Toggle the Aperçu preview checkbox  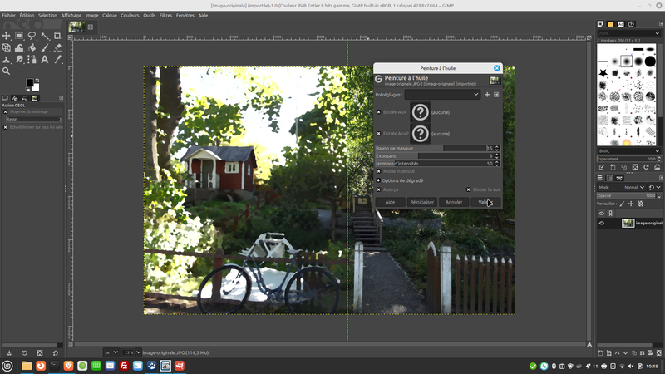click(379, 189)
